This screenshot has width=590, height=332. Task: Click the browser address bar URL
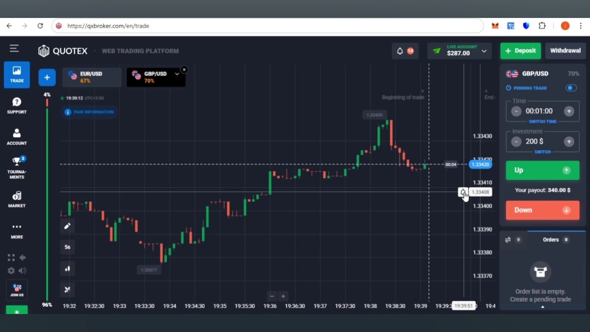[x=108, y=26]
